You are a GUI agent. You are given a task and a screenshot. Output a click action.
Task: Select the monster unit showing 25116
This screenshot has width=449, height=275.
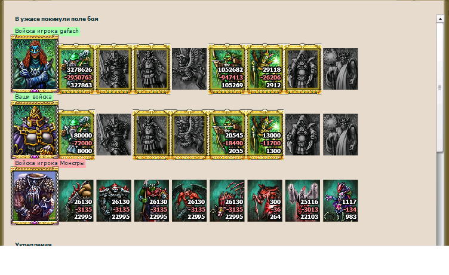pyautogui.click(x=303, y=201)
